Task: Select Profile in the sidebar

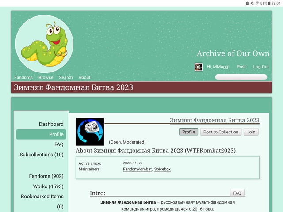Action: [x=41, y=134]
